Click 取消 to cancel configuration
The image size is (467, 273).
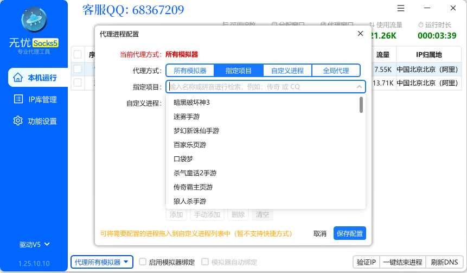tap(320, 234)
